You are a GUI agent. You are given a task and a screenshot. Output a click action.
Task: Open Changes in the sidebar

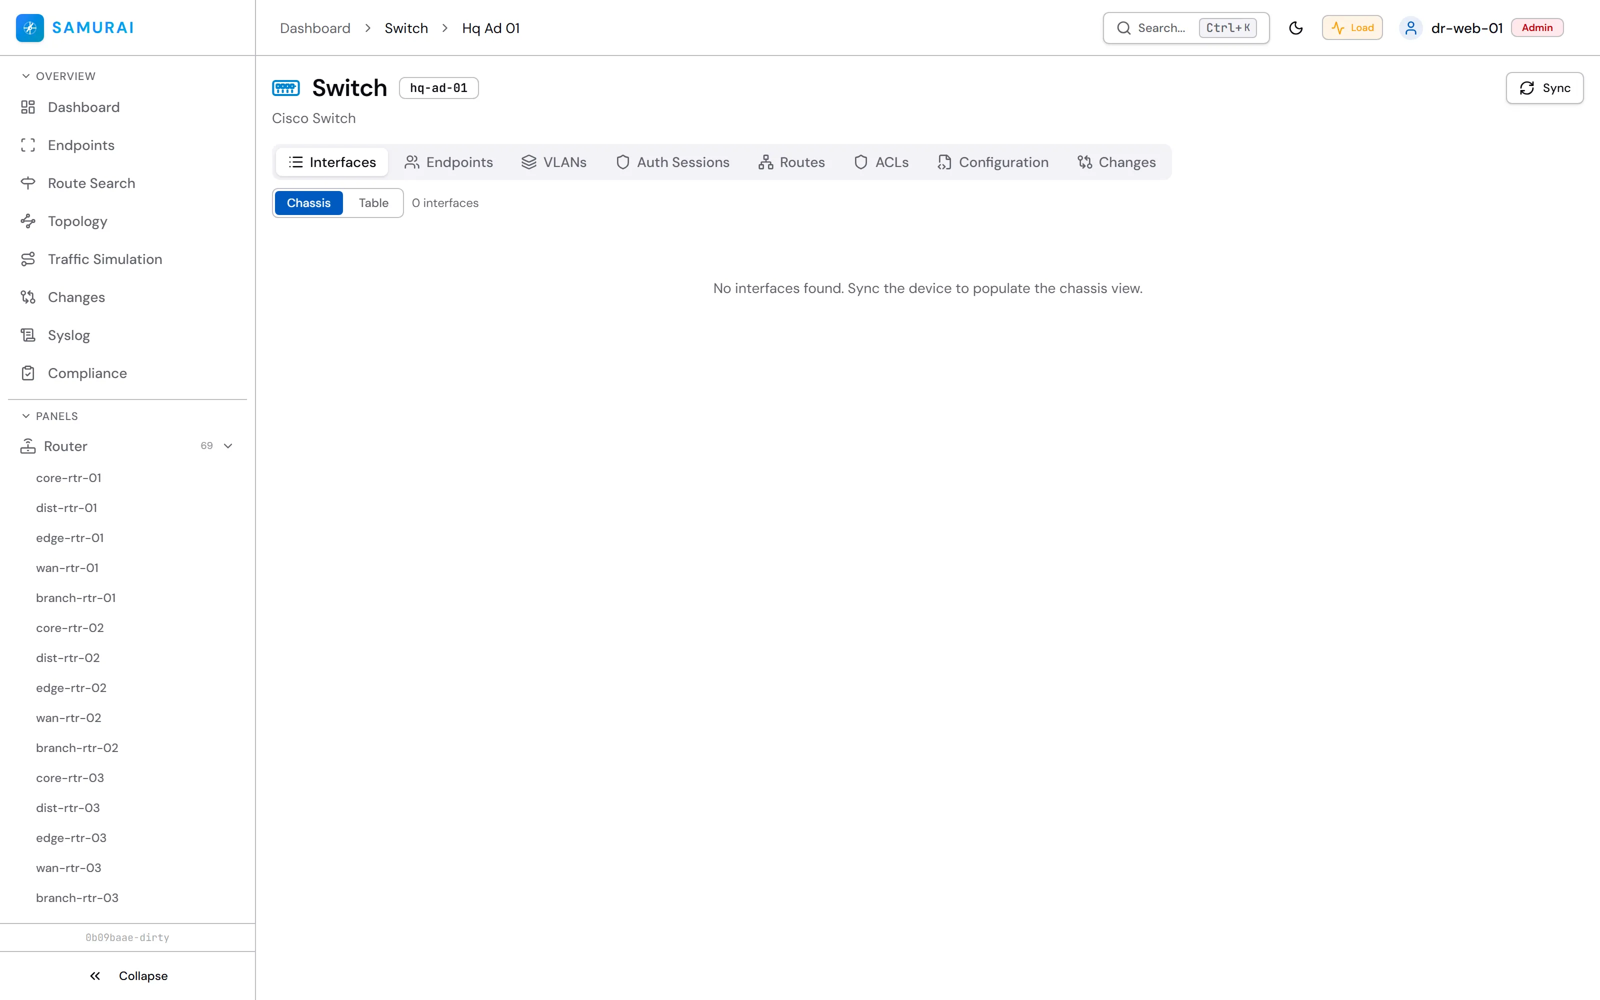127,297
